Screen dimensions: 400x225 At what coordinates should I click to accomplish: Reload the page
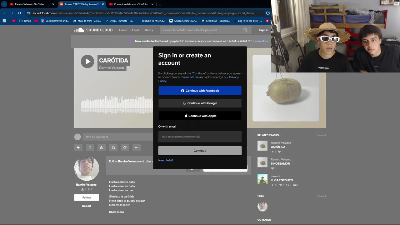click(x=19, y=13)
